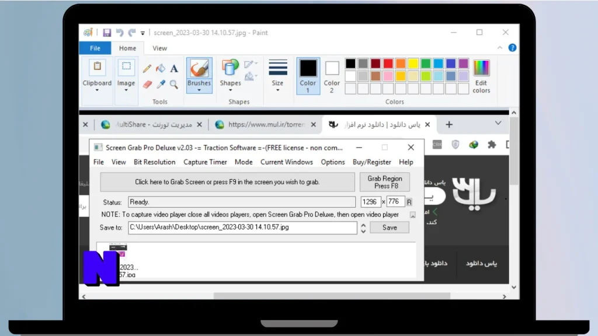Open Screen Grab Pro View menu
The height and width of the screenshot is (336, 598).
click(x=119, y=162)
